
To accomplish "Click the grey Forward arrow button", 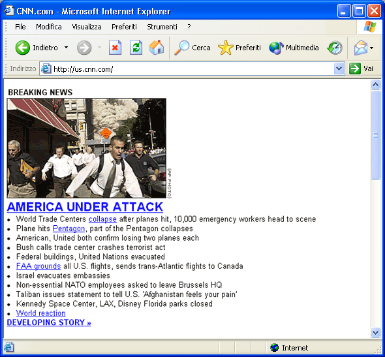I will [84, 48].
